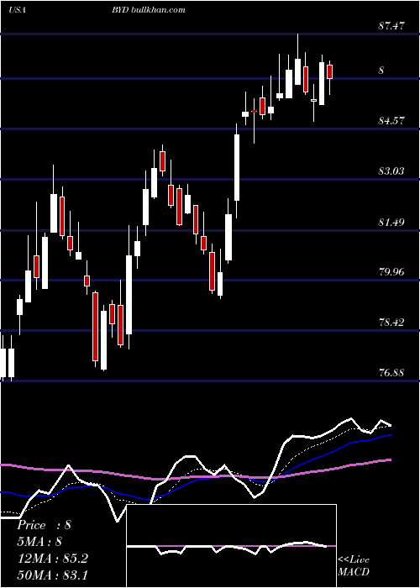Click the 79.96 price axis label
Screen dimensions: 420x588
click(x=391, y=271)
